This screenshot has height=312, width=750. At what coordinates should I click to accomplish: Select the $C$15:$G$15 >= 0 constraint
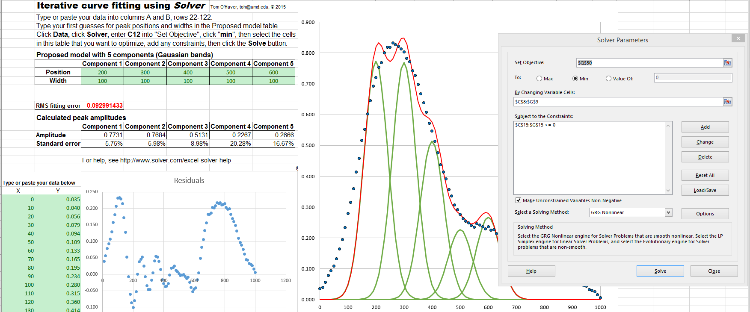[535, 125]
